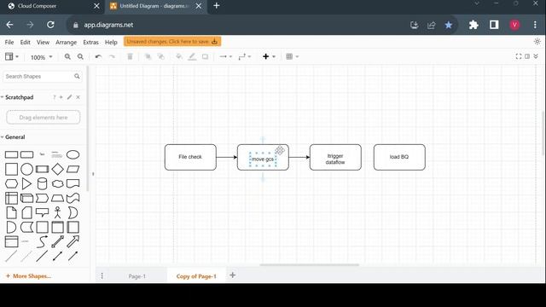Screen dimensions: 546x307
Task: Select the parallelogram shape in General
Action: 73,169
